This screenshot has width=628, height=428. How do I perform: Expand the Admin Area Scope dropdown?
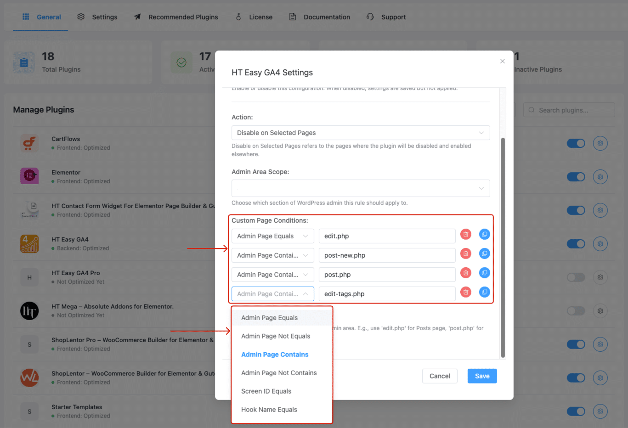point(361,188)
